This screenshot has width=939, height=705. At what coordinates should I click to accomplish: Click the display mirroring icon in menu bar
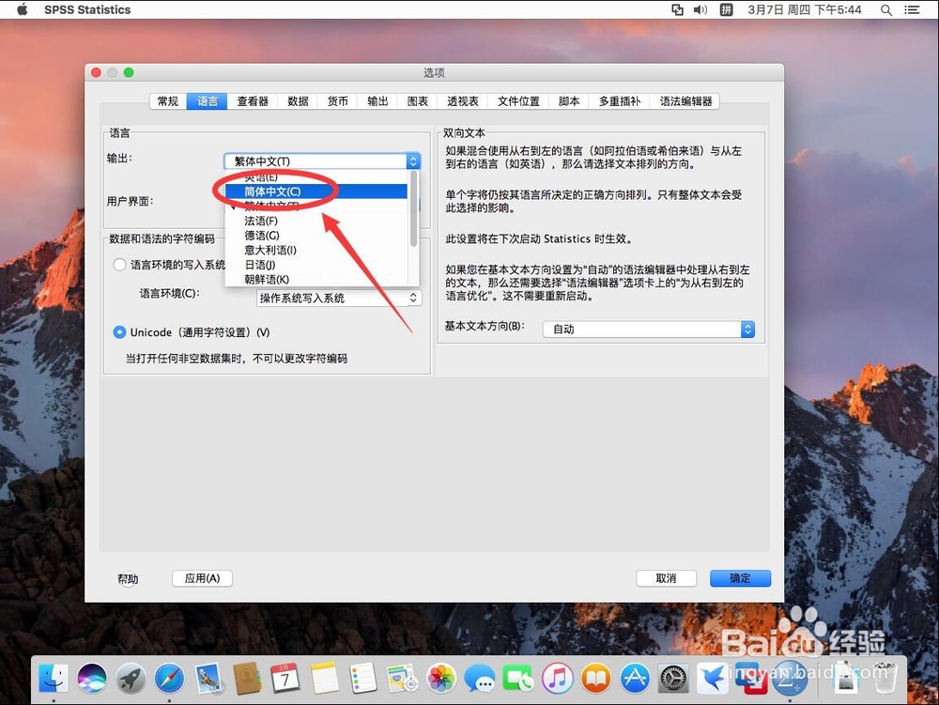[x=677, y=9]
